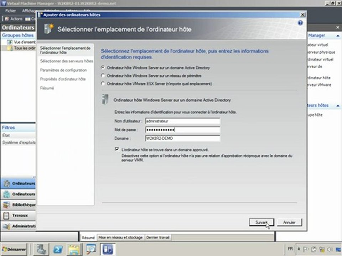The width and height of the screenshot is (342, 256).
Task: Collapse the hôtes section in the actions pane
Action: [338, 106]
